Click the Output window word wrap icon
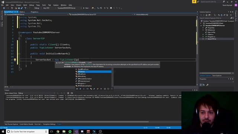Image resolution: width=238 pixels, height=134 pixels. tap(72, 93)
